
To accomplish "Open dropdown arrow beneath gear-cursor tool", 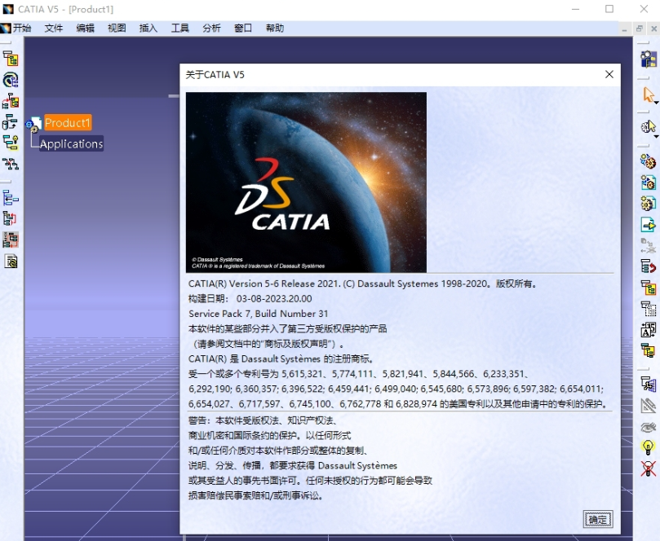I will pyautogui.click(x=656, y=137).
